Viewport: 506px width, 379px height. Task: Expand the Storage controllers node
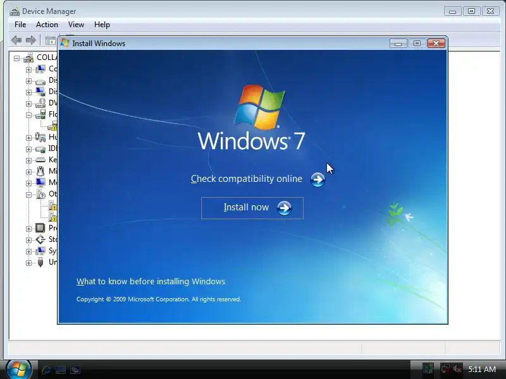(x=28, y=240)
